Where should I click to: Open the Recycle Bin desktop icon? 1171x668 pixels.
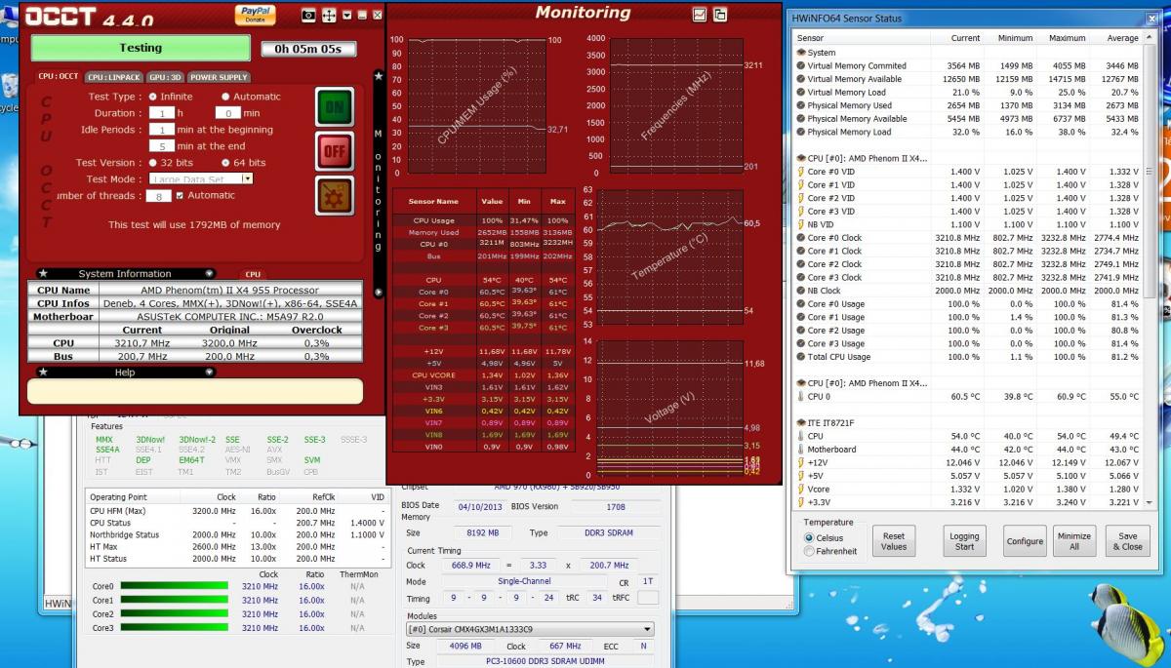click(x=8, y=88)
